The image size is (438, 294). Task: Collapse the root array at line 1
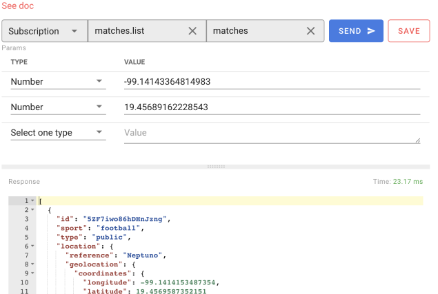(x=32, y=200)
